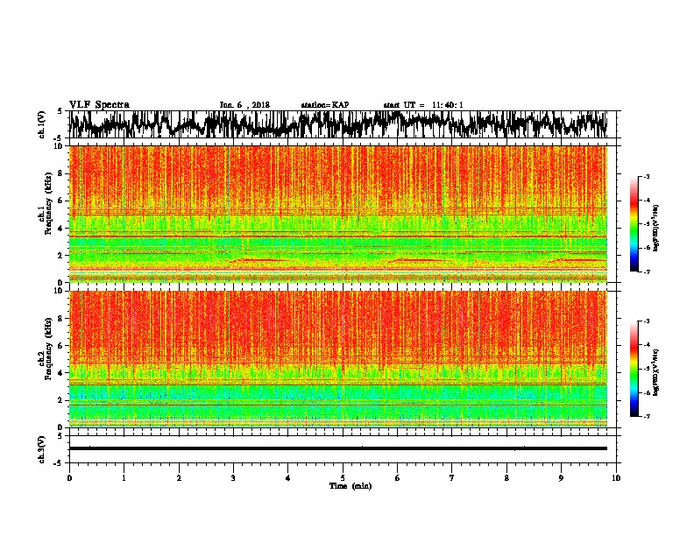694x536 pixels.
Task: Click the time axis tick label "3"
Action: coord(233,478)
